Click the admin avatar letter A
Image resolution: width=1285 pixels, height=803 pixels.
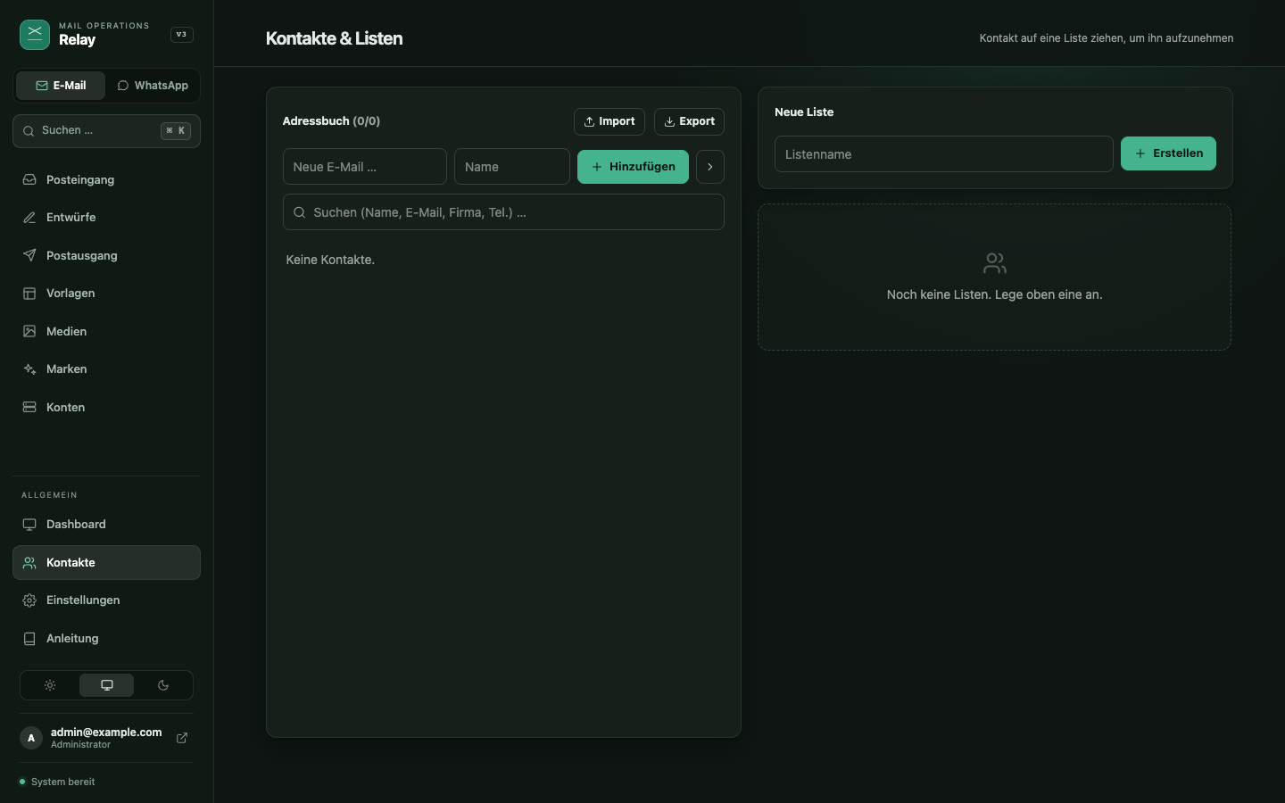tap(31, 738)
